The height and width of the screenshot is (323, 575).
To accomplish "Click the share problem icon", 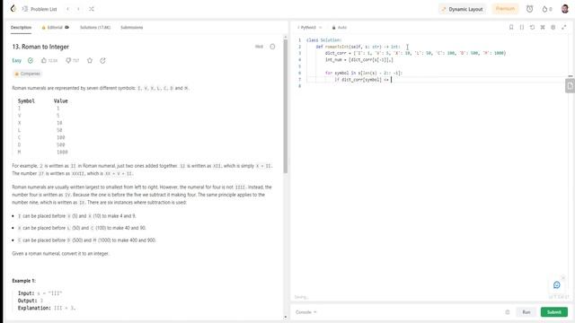I will click(102, 60).
